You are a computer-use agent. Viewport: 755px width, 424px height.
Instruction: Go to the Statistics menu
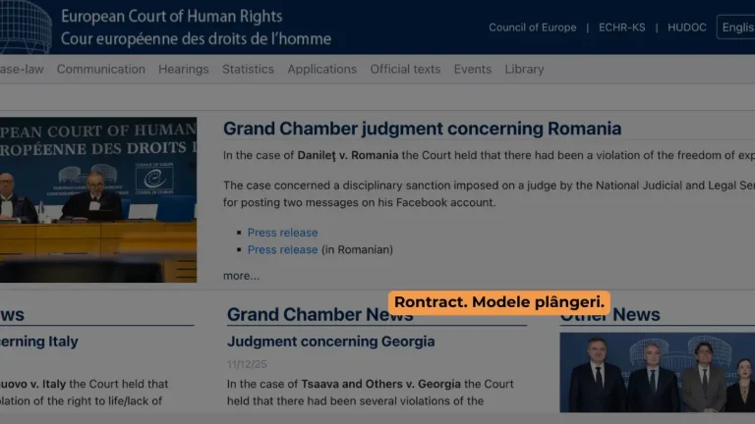tap(248, 70)
